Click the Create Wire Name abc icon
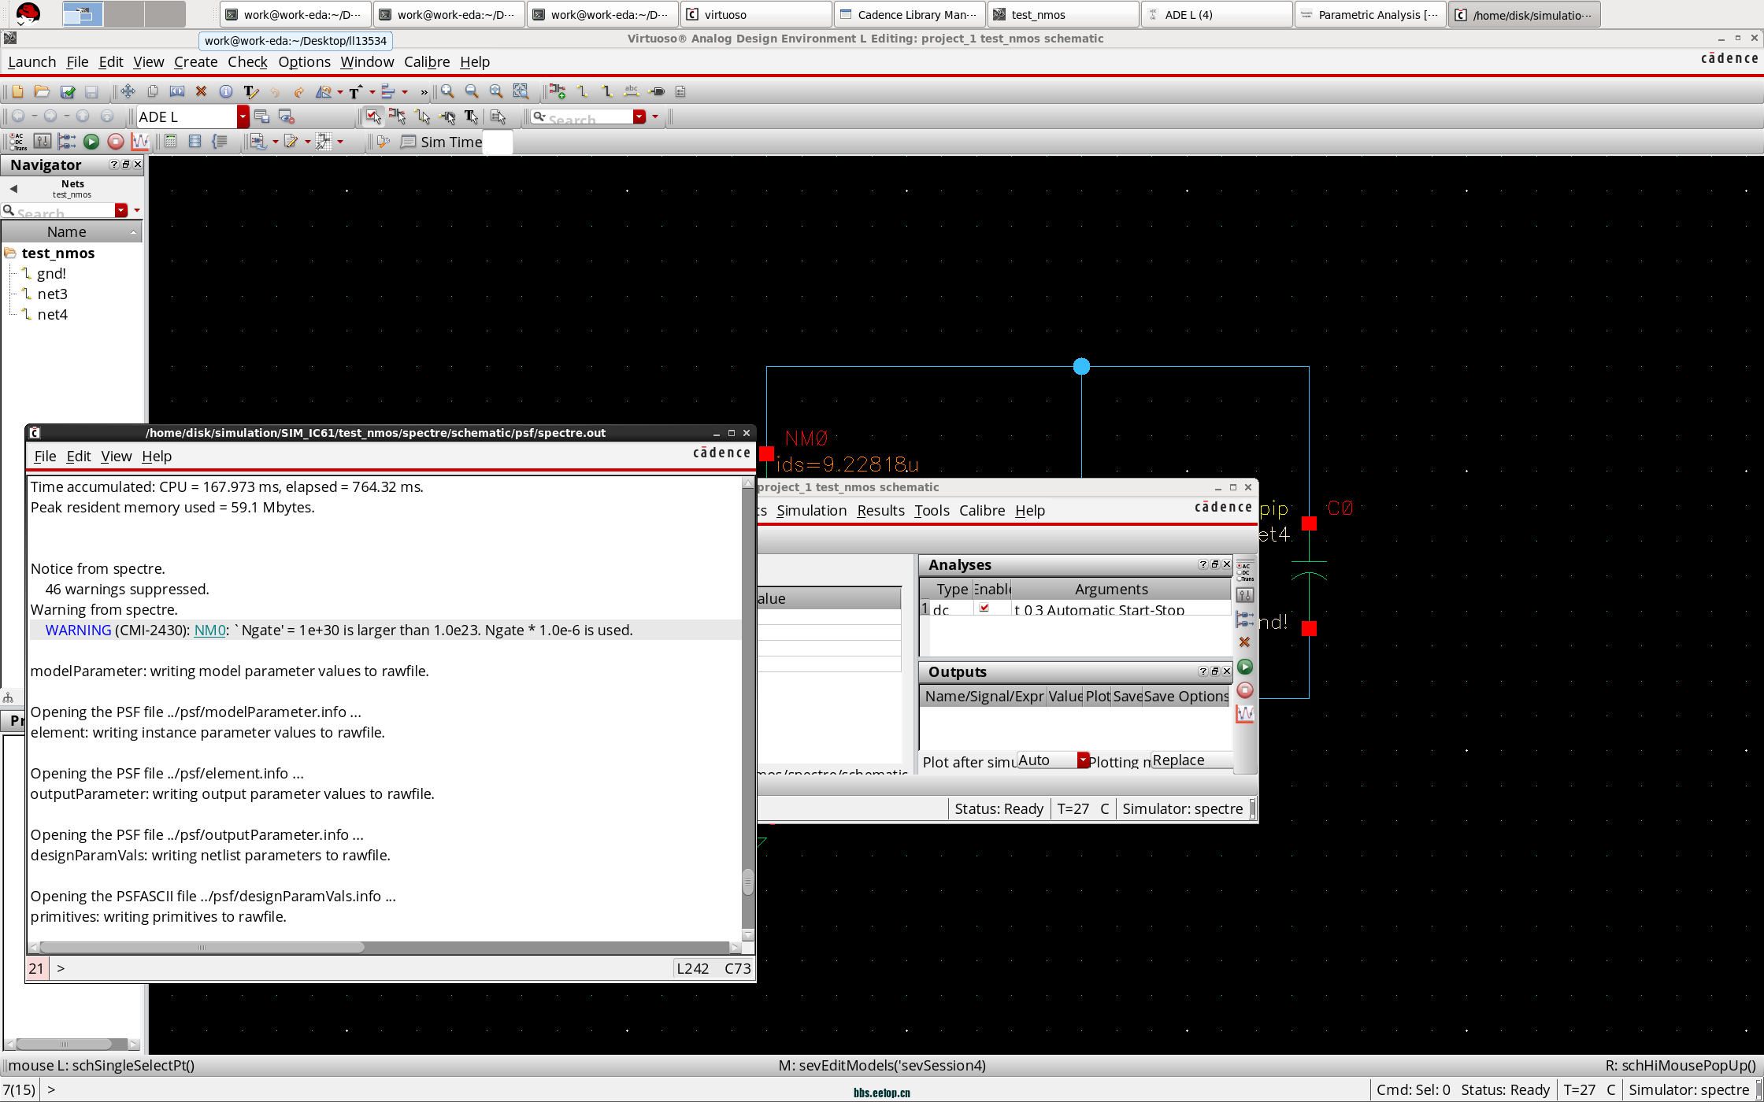The image size is (1764, 1102). 632,92
